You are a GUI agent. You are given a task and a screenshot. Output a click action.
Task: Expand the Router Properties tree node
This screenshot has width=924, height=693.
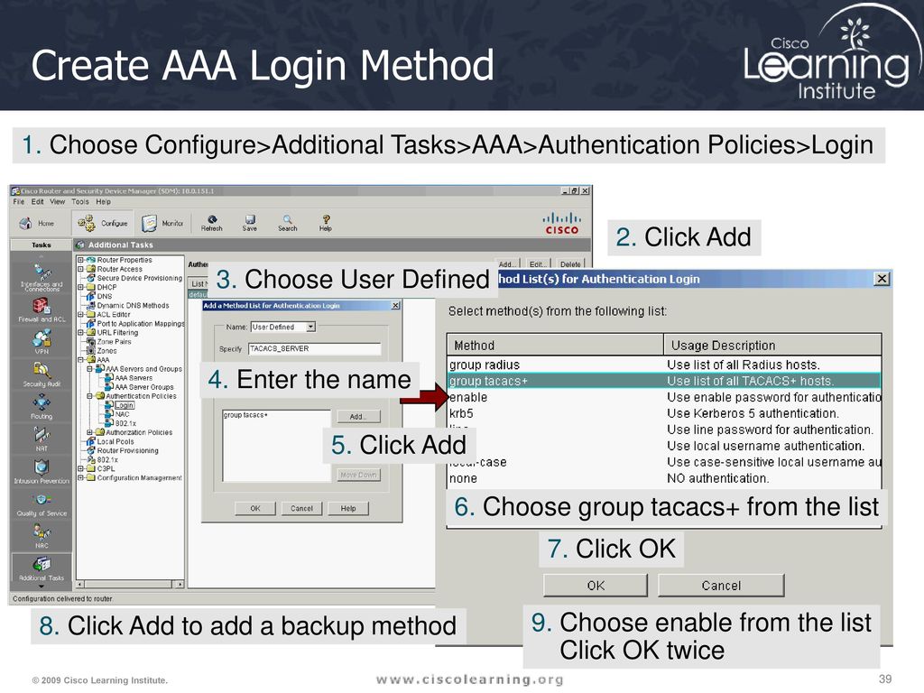click(80, 260)
